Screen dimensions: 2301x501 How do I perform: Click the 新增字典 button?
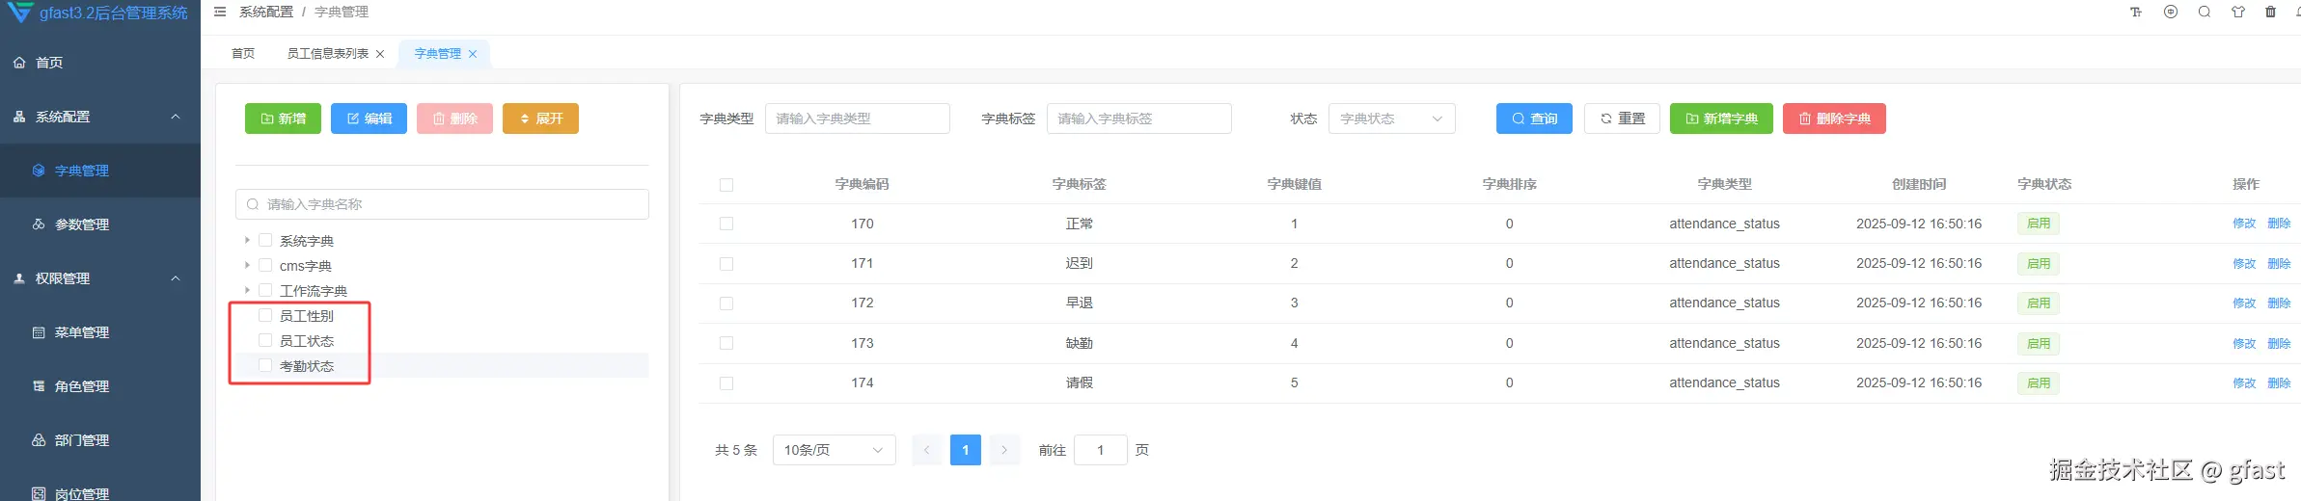click(x=1721, y=119)
